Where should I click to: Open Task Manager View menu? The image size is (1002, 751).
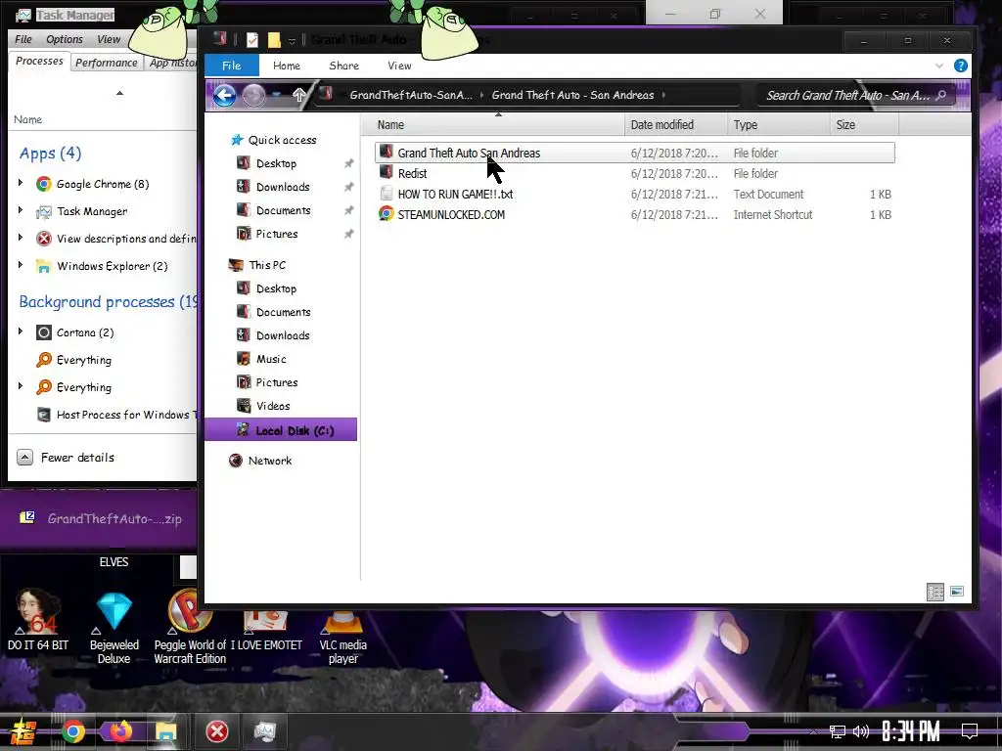point(109,39)
